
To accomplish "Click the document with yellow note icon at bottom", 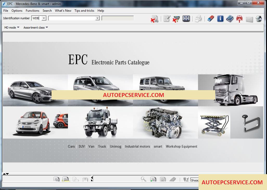I will (66, 179).
